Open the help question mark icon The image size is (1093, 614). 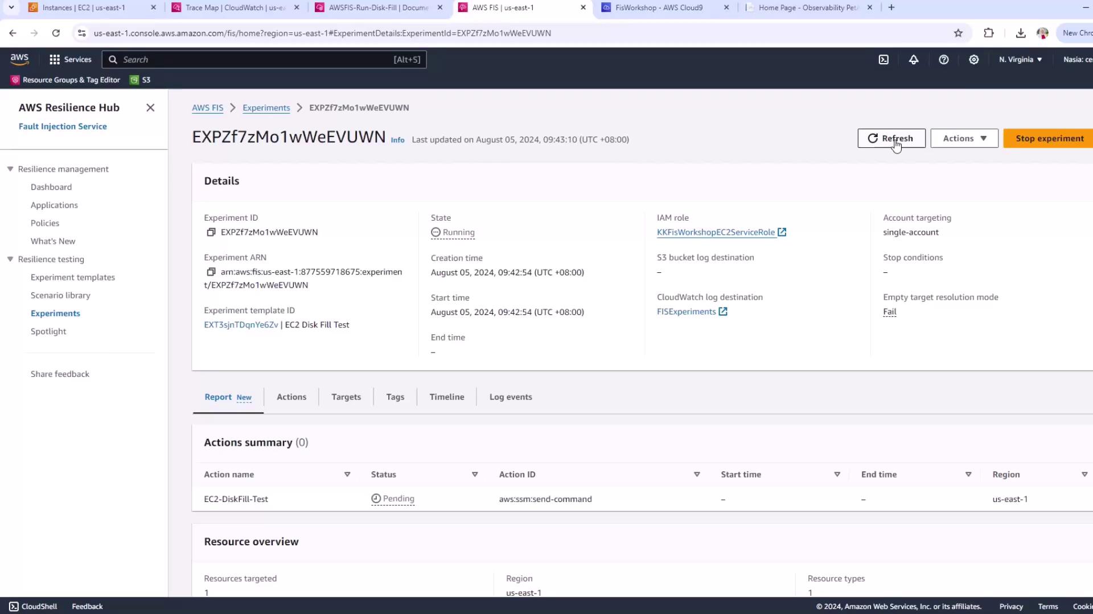point(944,60)
